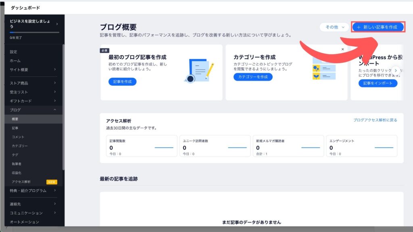Click the NEW badge beside アクセス解析

(52, 182)
